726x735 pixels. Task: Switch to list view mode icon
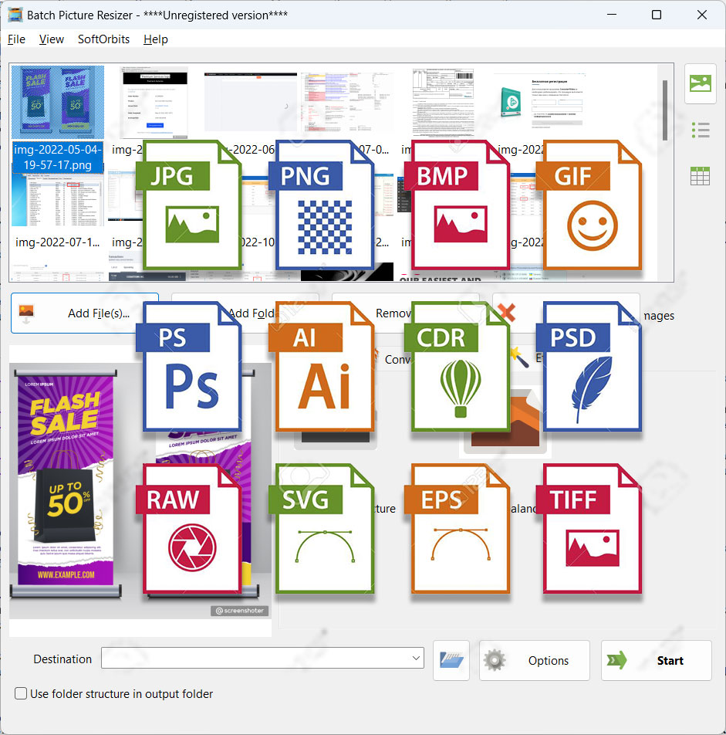pyautogui.click(x=701, y=130)
